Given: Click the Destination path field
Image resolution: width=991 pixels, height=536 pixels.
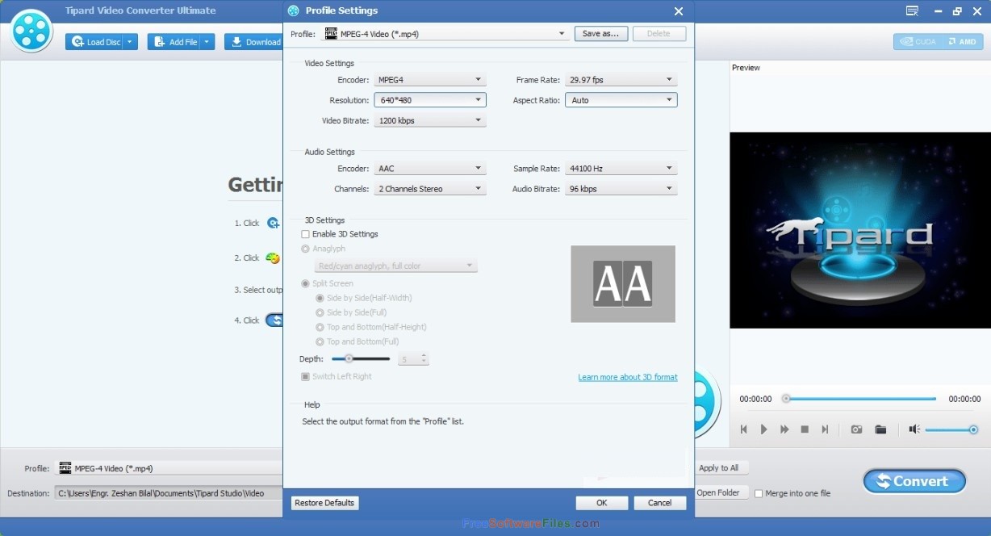Looking at the screenshot, I should pyautogui.click(x=169, y=492).
